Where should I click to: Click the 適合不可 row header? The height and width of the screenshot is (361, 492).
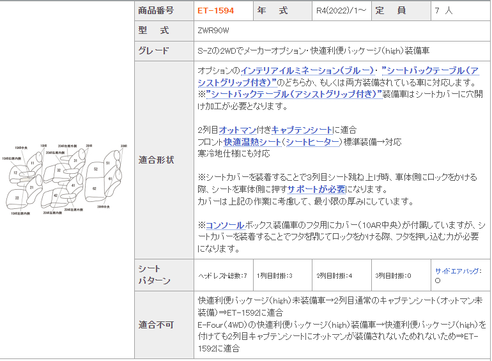[x=156, y=325]
